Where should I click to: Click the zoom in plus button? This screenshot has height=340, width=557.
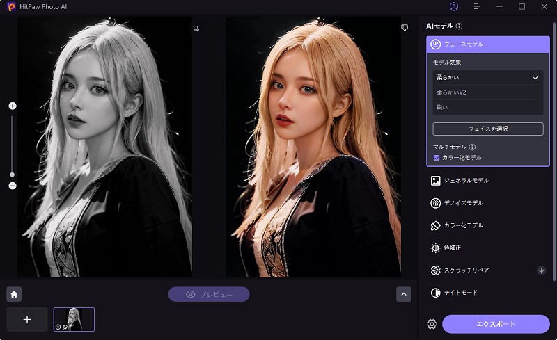tap(12, 106)
